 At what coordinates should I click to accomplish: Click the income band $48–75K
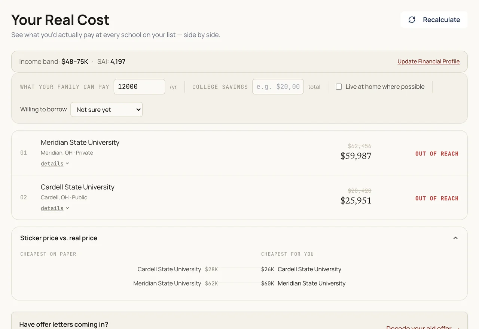pyautogui.click(x=75, y=61)
